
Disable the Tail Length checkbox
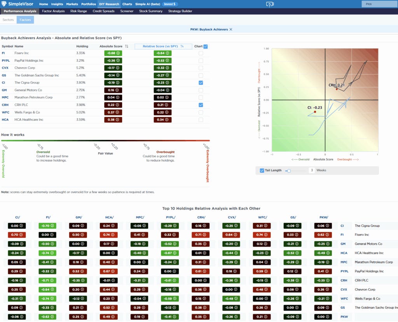[x=262, y=170]
